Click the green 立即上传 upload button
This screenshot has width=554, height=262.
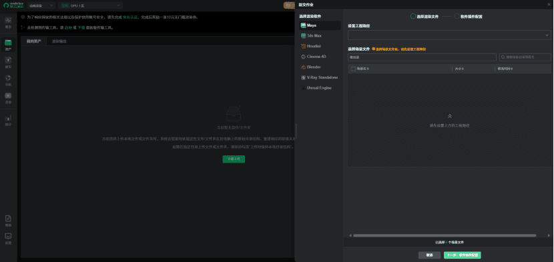coord(234,159)
